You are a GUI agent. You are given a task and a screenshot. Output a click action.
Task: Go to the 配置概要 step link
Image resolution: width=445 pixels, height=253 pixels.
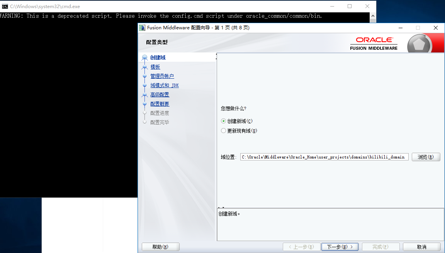[160, 104]
